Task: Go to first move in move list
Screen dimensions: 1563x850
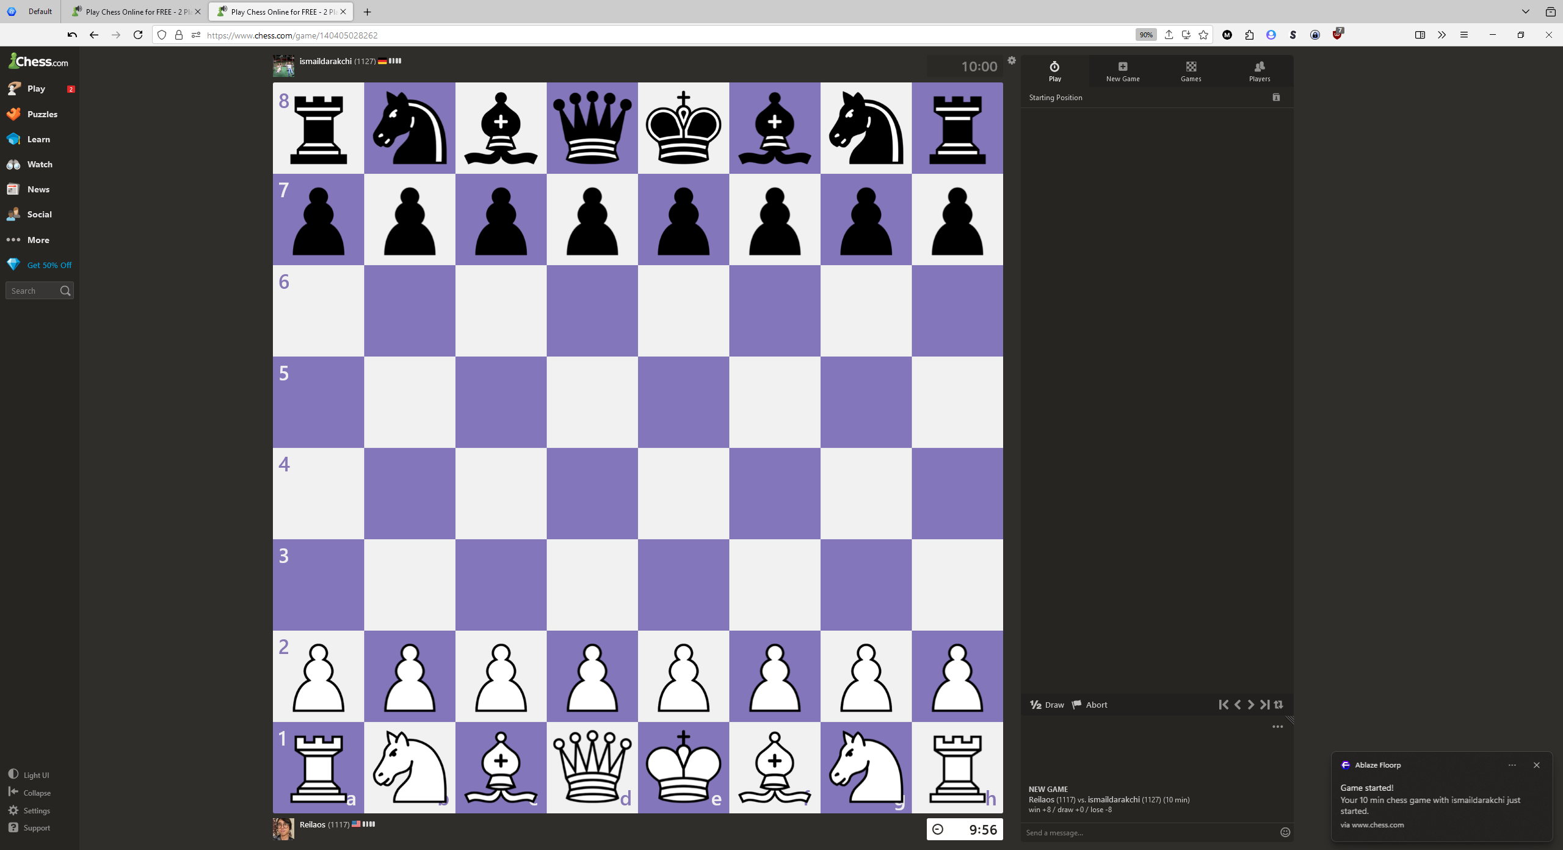Action: (1224, 705)
